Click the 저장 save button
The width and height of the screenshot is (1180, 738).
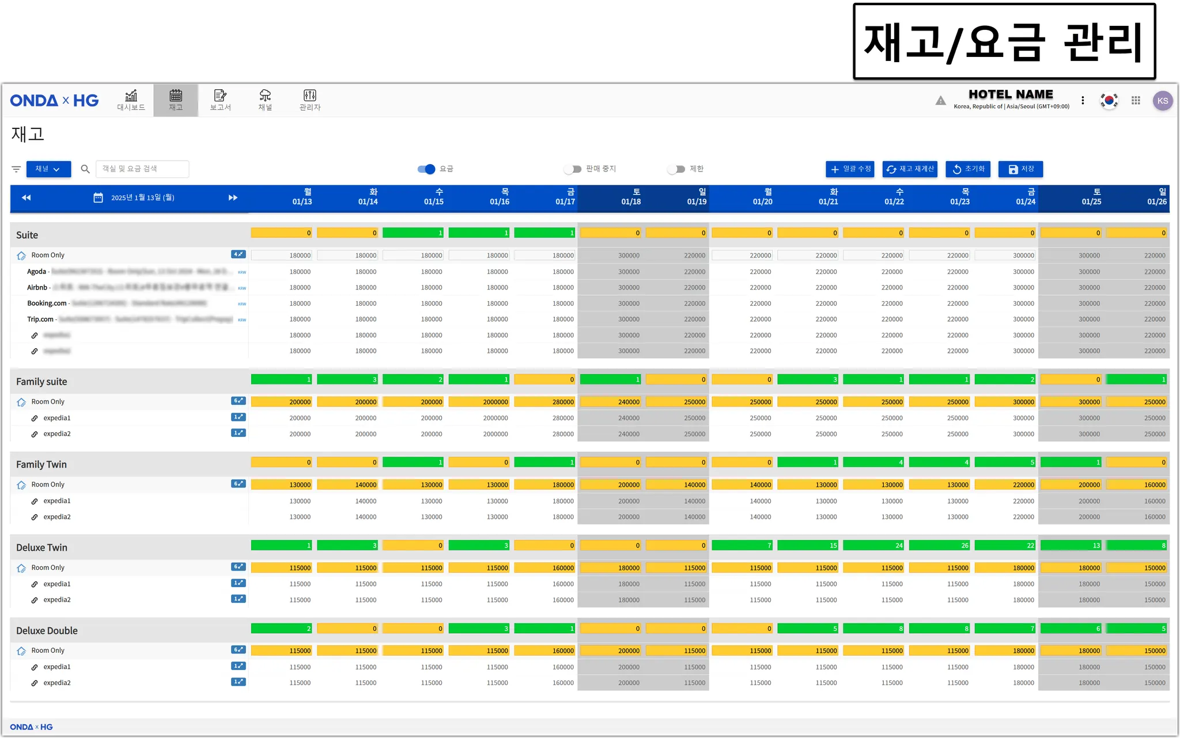point(1020,169)
